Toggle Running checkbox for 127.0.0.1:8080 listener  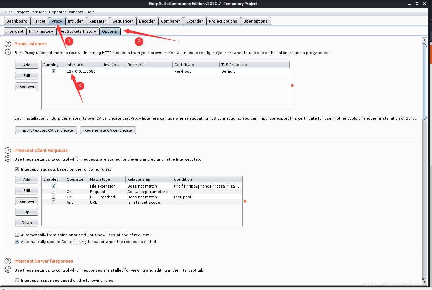[53, 71]
